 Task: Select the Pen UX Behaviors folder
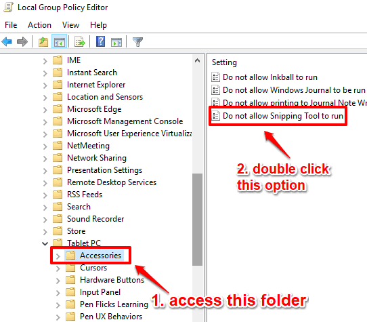(111, 317)
